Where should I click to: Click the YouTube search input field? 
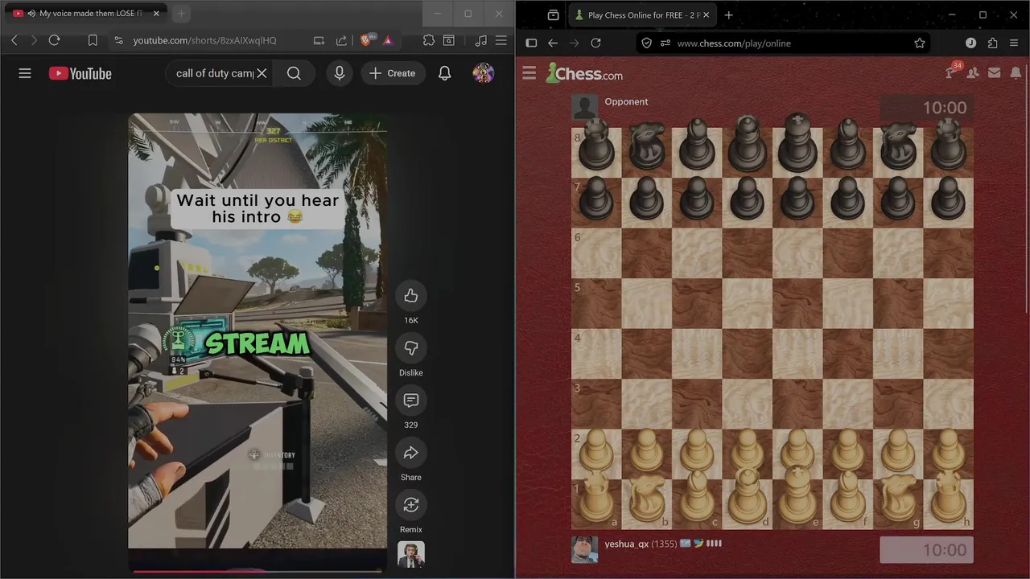[213, 73]
